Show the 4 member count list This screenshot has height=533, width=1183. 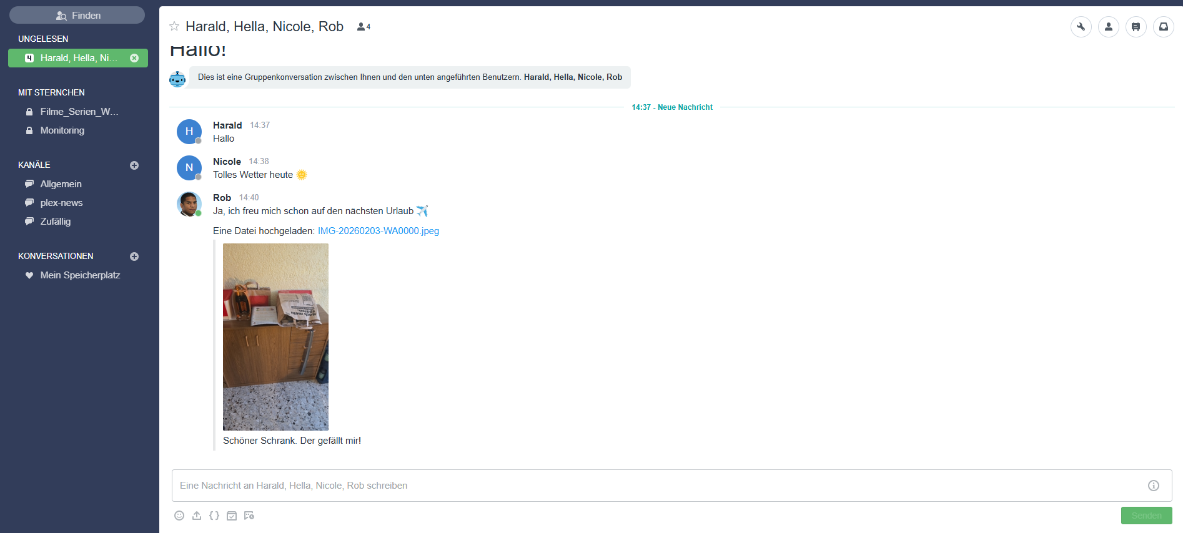[x=364, y=27]
